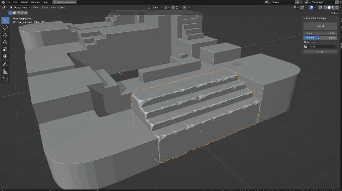Screen dimensions: 342x191
Task: Open the Scene browse dropdown
Action: pyautogui.click(x=268, y=2)
